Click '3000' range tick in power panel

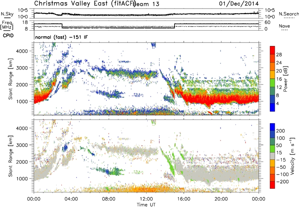click(x=22, y=68)
